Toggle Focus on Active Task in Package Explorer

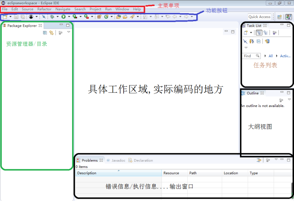point(60,33)
